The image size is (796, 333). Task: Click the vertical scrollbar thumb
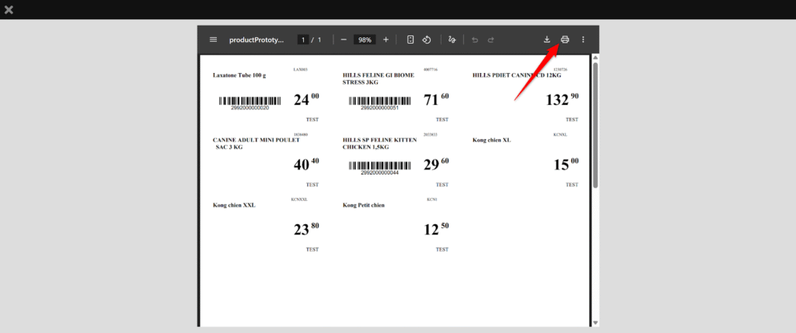595,124
